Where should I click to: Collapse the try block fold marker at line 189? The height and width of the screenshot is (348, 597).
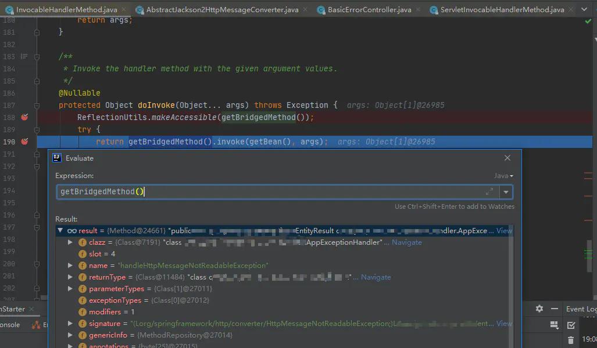coord(37,129)
